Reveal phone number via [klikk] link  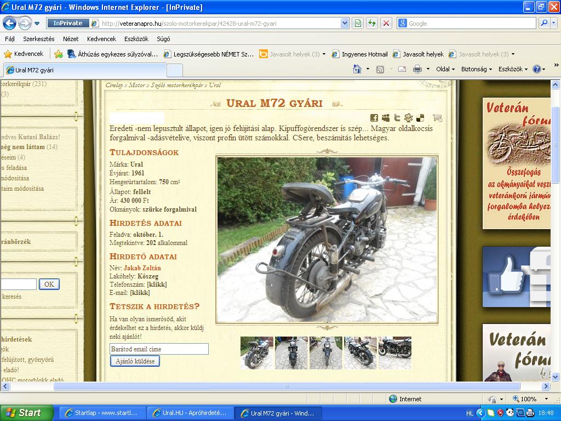click(x=157, y=285)
